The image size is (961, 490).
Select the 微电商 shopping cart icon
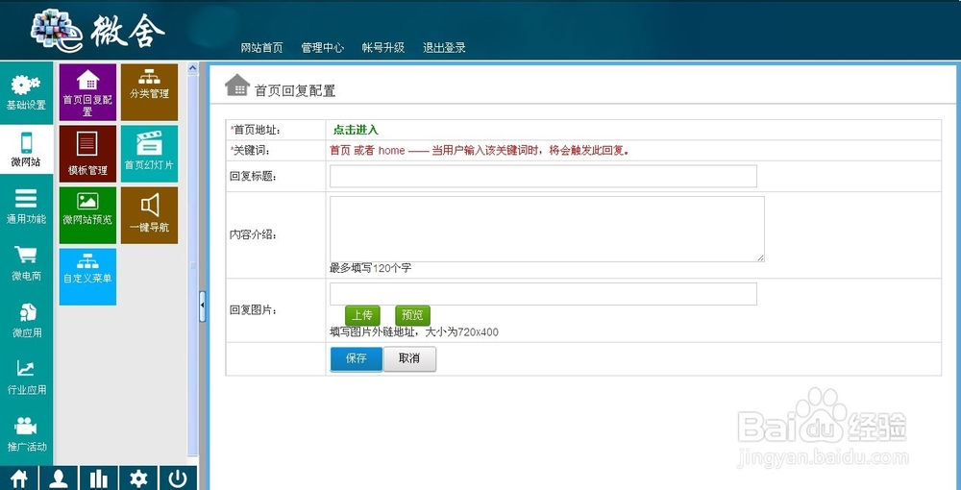click(26, 255)
